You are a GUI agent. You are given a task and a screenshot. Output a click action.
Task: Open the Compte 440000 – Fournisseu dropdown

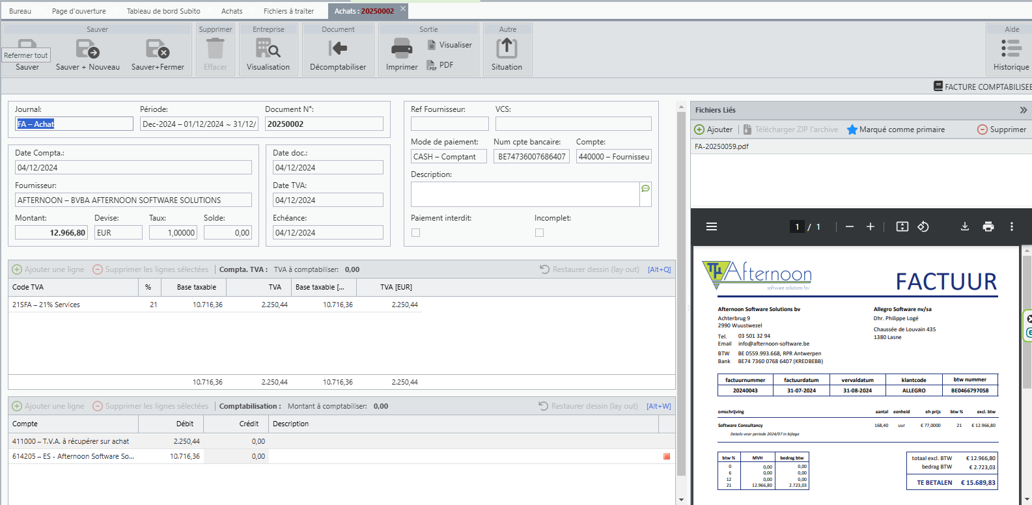tap(614, 156)
